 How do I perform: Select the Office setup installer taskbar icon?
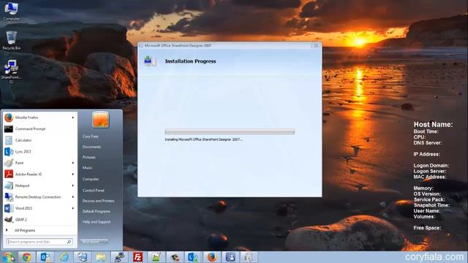(x=249, y=256)
